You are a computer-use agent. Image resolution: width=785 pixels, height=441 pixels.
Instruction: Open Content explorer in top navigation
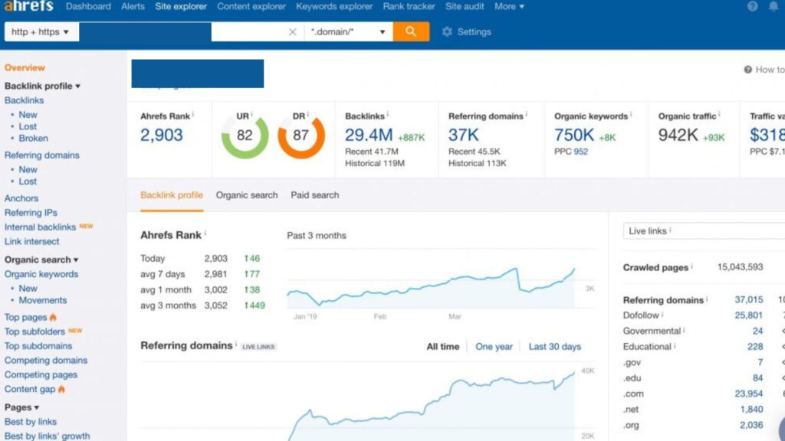pyautogui.click(x=251, y=6)
